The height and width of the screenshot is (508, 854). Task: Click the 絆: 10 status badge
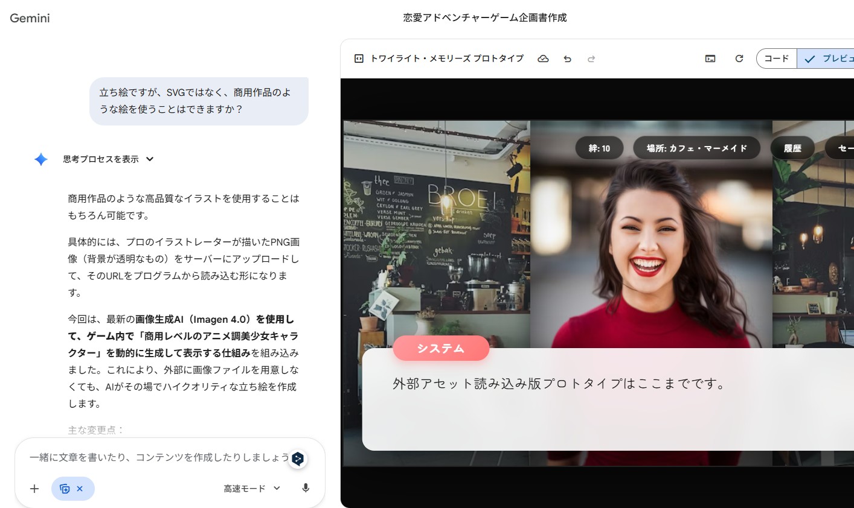tap(599, 148)
